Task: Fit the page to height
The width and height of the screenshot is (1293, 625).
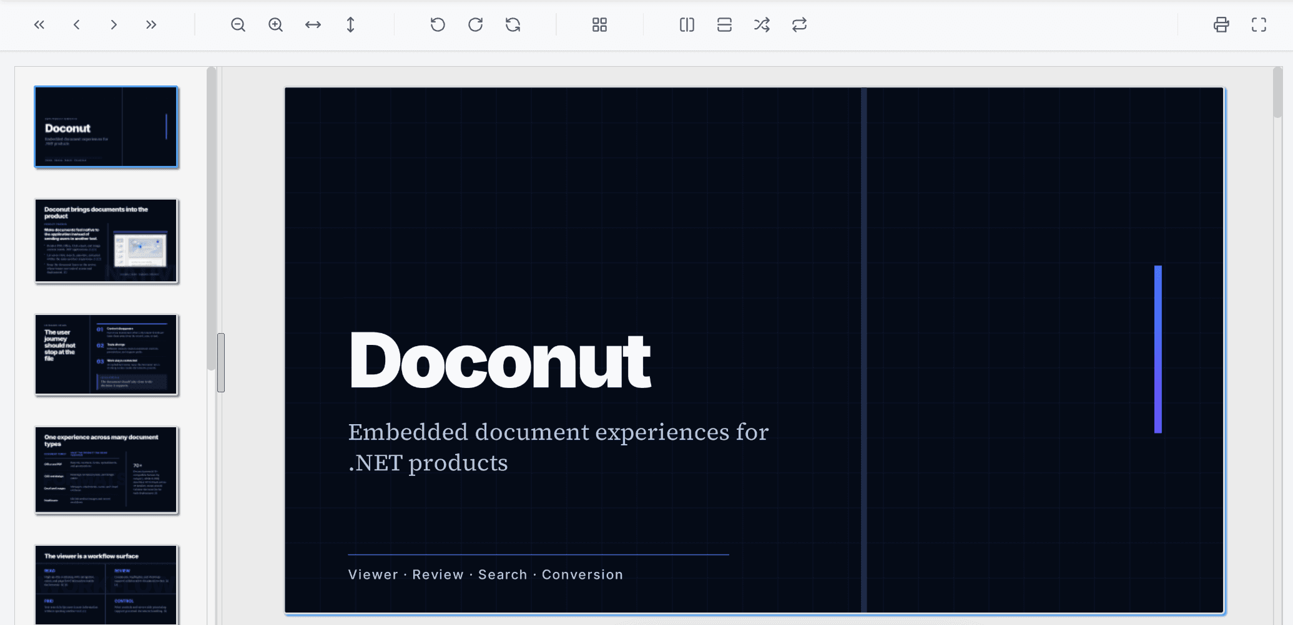Action: (351, 25)
